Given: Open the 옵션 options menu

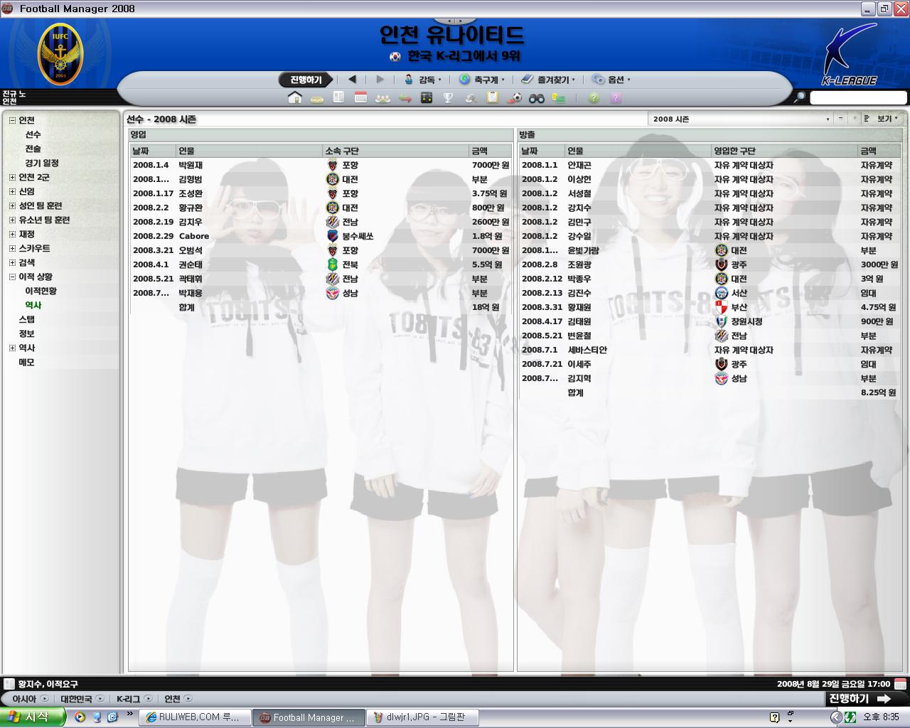Looking at the screenshot, I should [612, 80].
